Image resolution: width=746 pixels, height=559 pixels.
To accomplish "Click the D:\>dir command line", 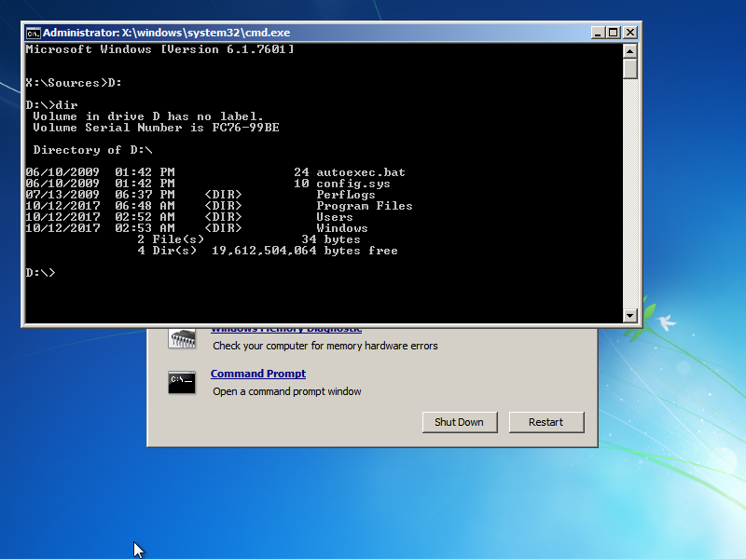I will [51, 105].
